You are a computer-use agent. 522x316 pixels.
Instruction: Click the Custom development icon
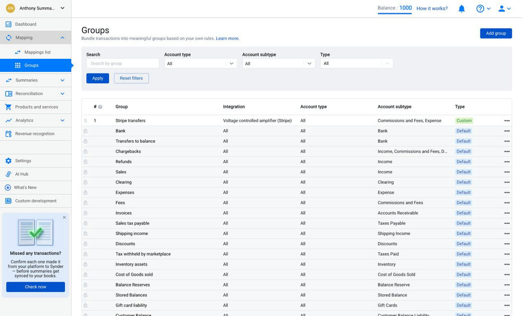(8, 201)
